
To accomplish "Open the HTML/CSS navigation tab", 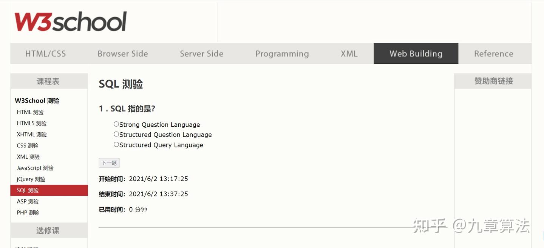I will [45, 54].
